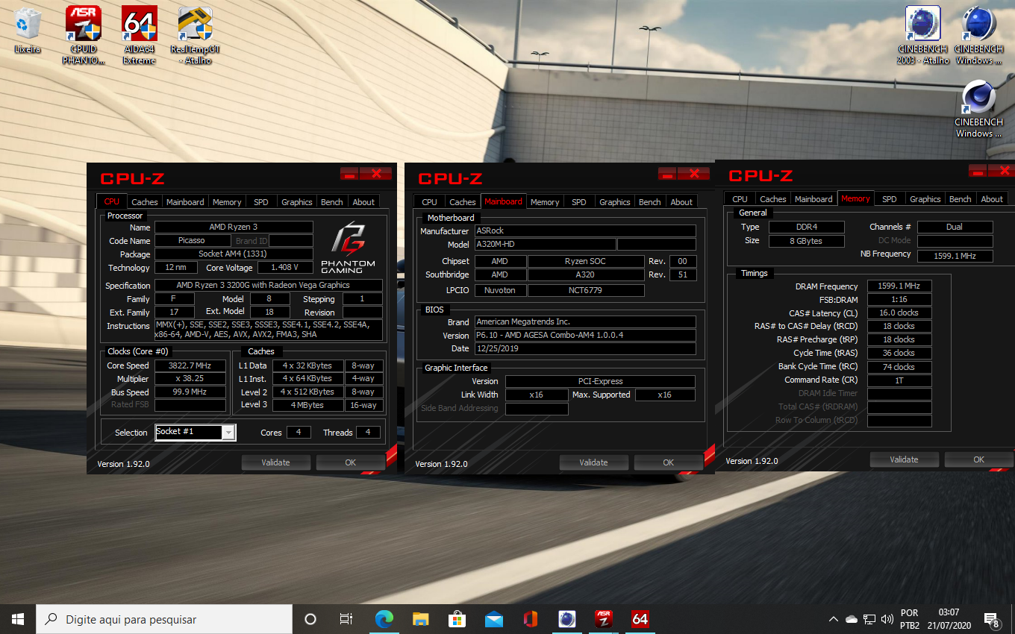The image size is (1015, 634).
Task: Click CAS# Latency 16.0 clocks value
Action: coord(899,313)
